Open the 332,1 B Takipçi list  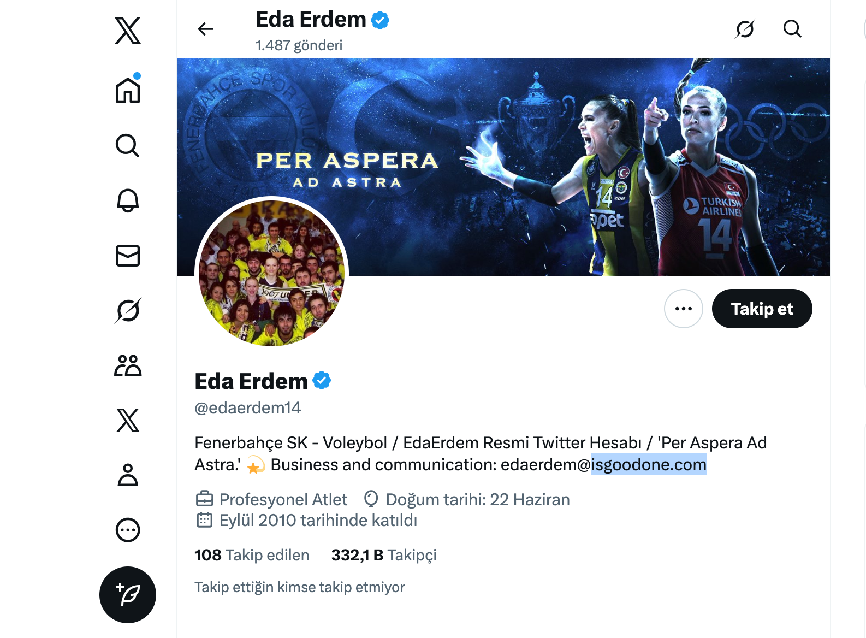pyautogui.click(x=384, y=555)
